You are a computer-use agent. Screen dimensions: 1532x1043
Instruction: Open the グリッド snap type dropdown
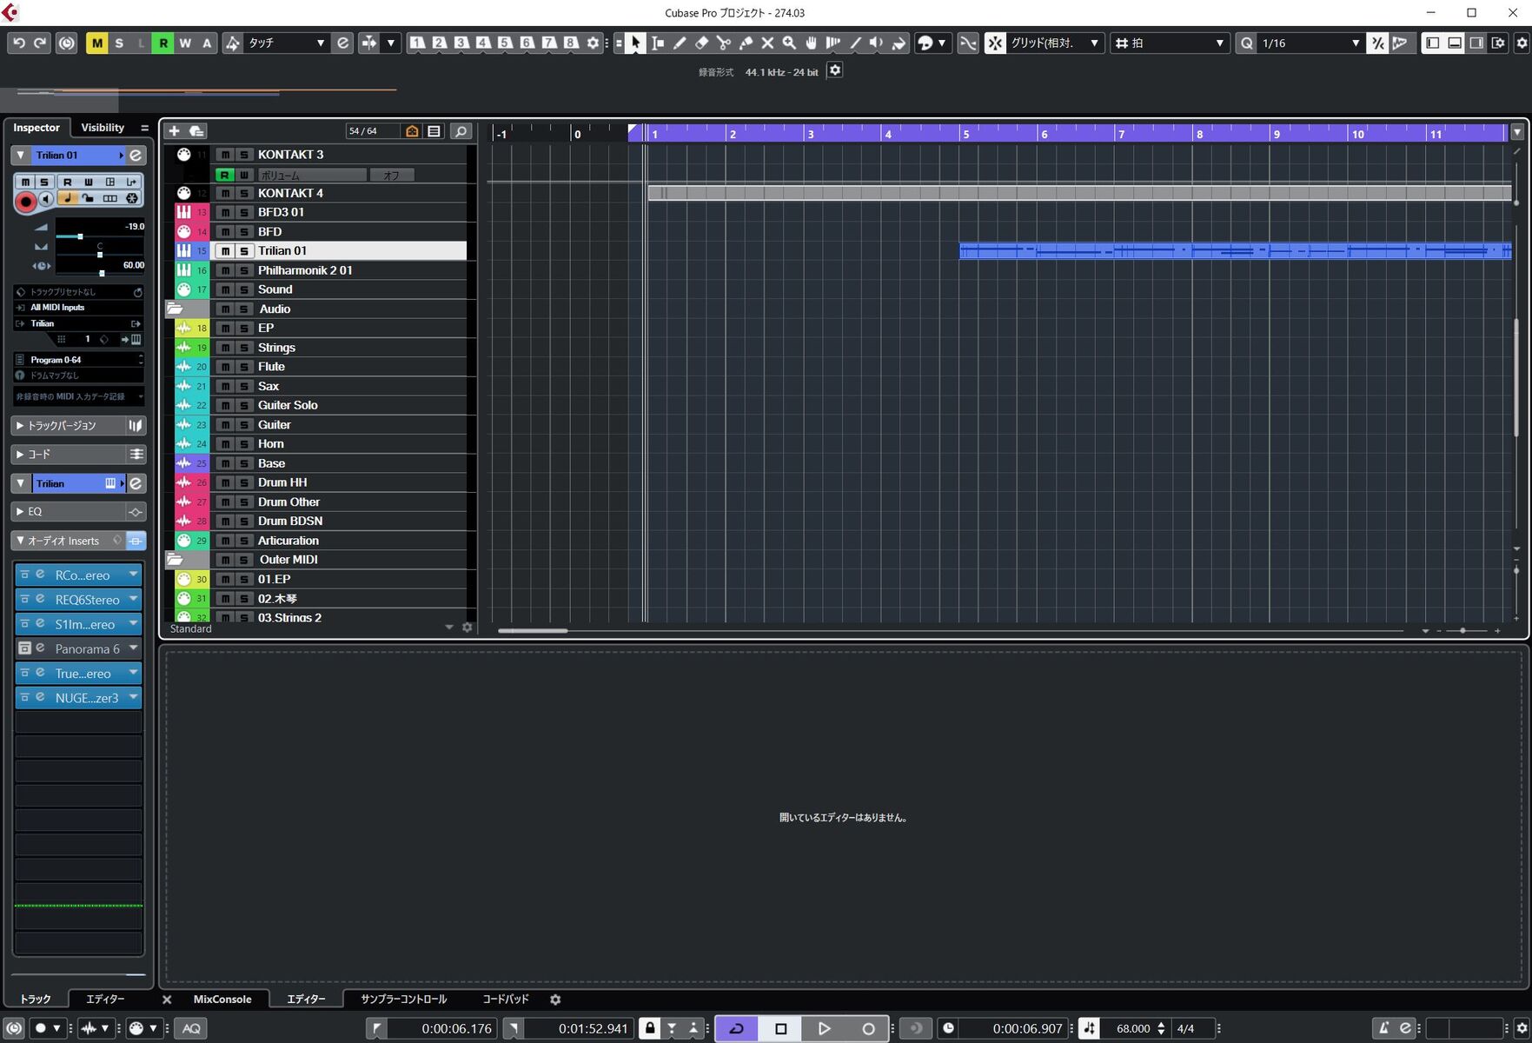1054,43
